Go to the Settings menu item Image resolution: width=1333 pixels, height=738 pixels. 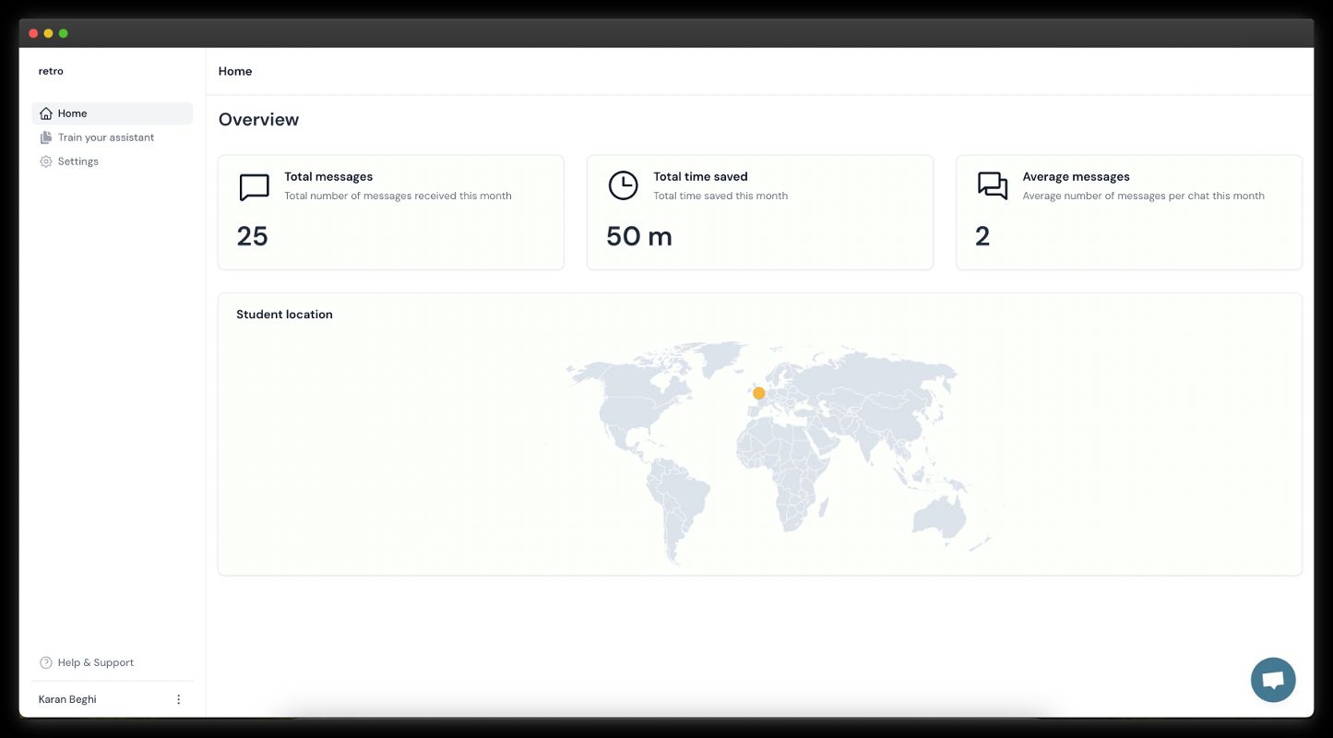pos(78,161)
